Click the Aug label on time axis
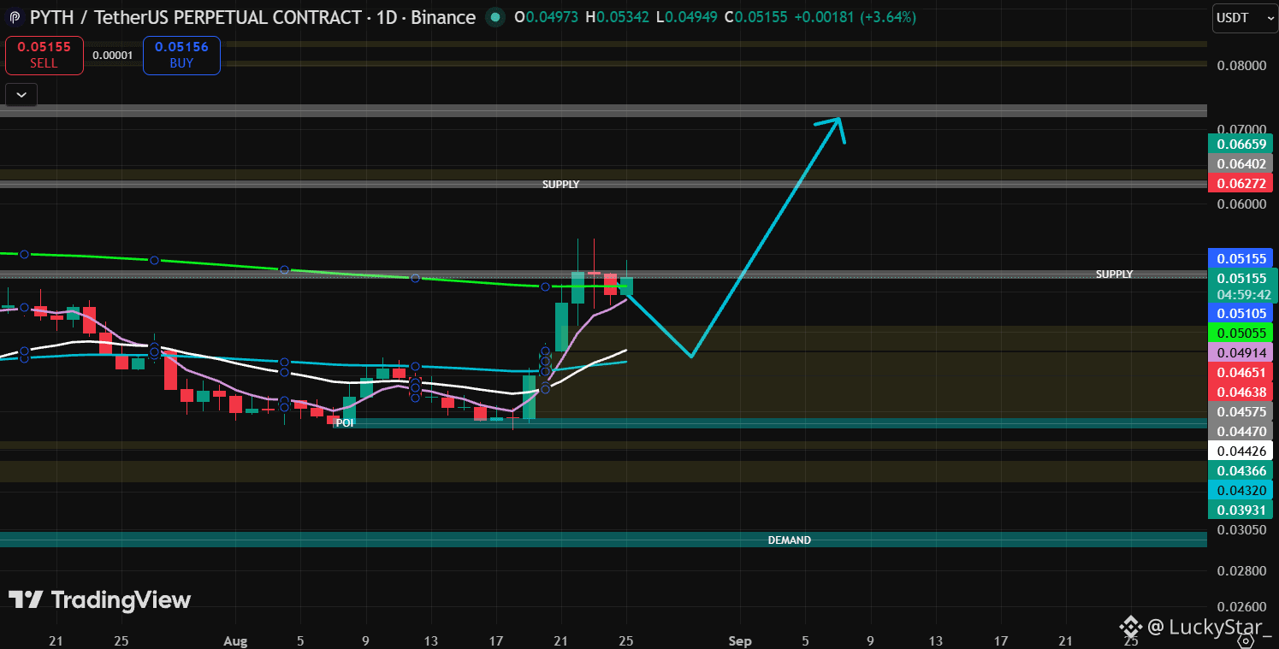1279x649 pixels. pos(234,640)
